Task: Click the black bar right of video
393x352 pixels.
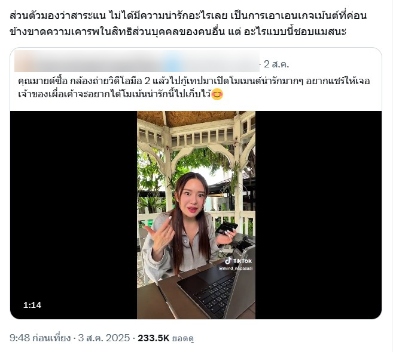Action: coord(318,215)
